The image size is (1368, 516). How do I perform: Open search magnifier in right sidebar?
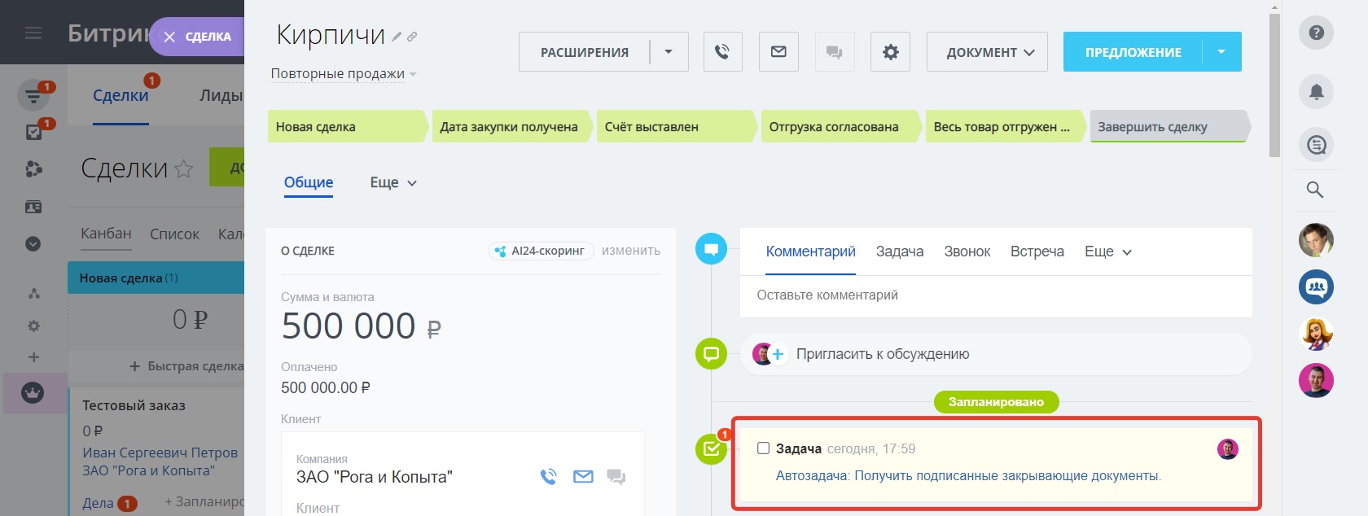1315,190
